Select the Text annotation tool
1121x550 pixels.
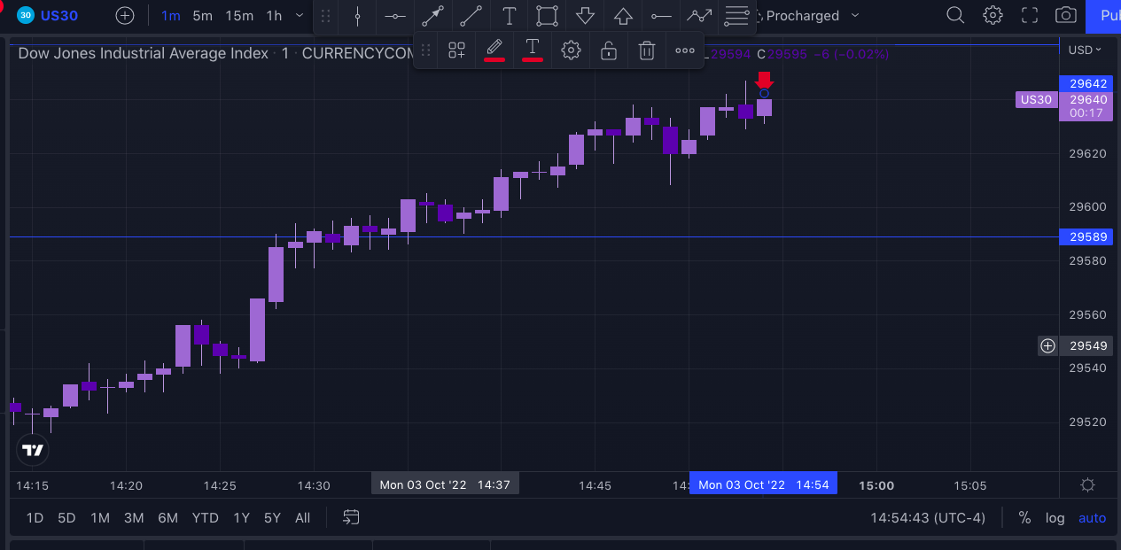coord(509,15)
